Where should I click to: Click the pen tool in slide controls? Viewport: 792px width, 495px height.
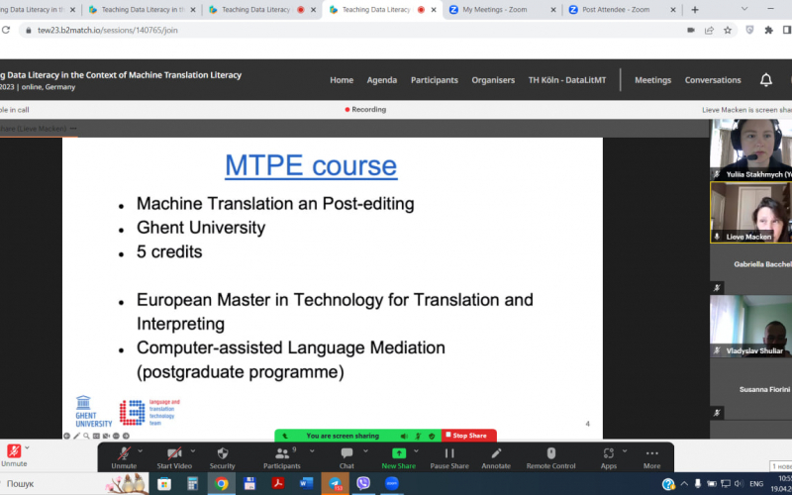[x=77, y=436]
